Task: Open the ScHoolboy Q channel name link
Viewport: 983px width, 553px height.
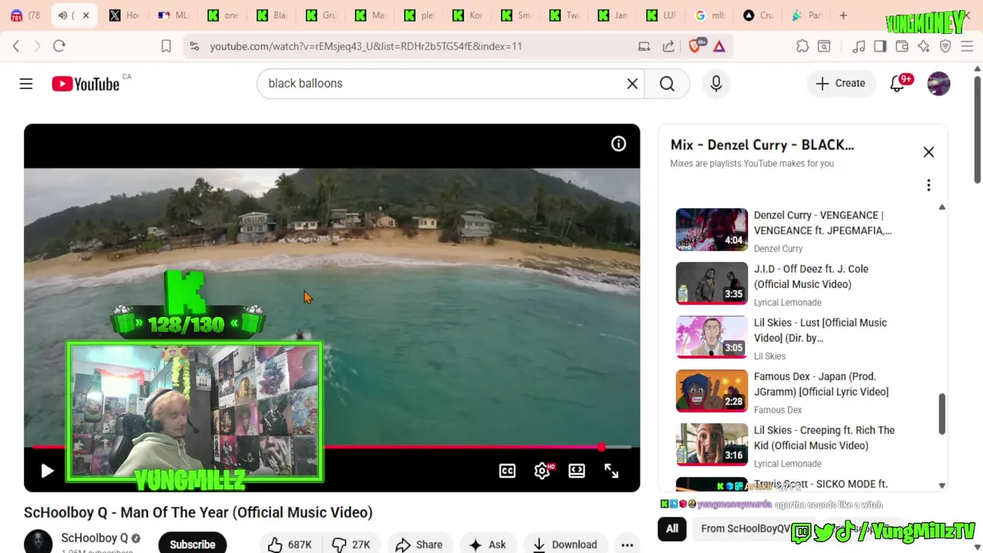Action: [94, 538]
